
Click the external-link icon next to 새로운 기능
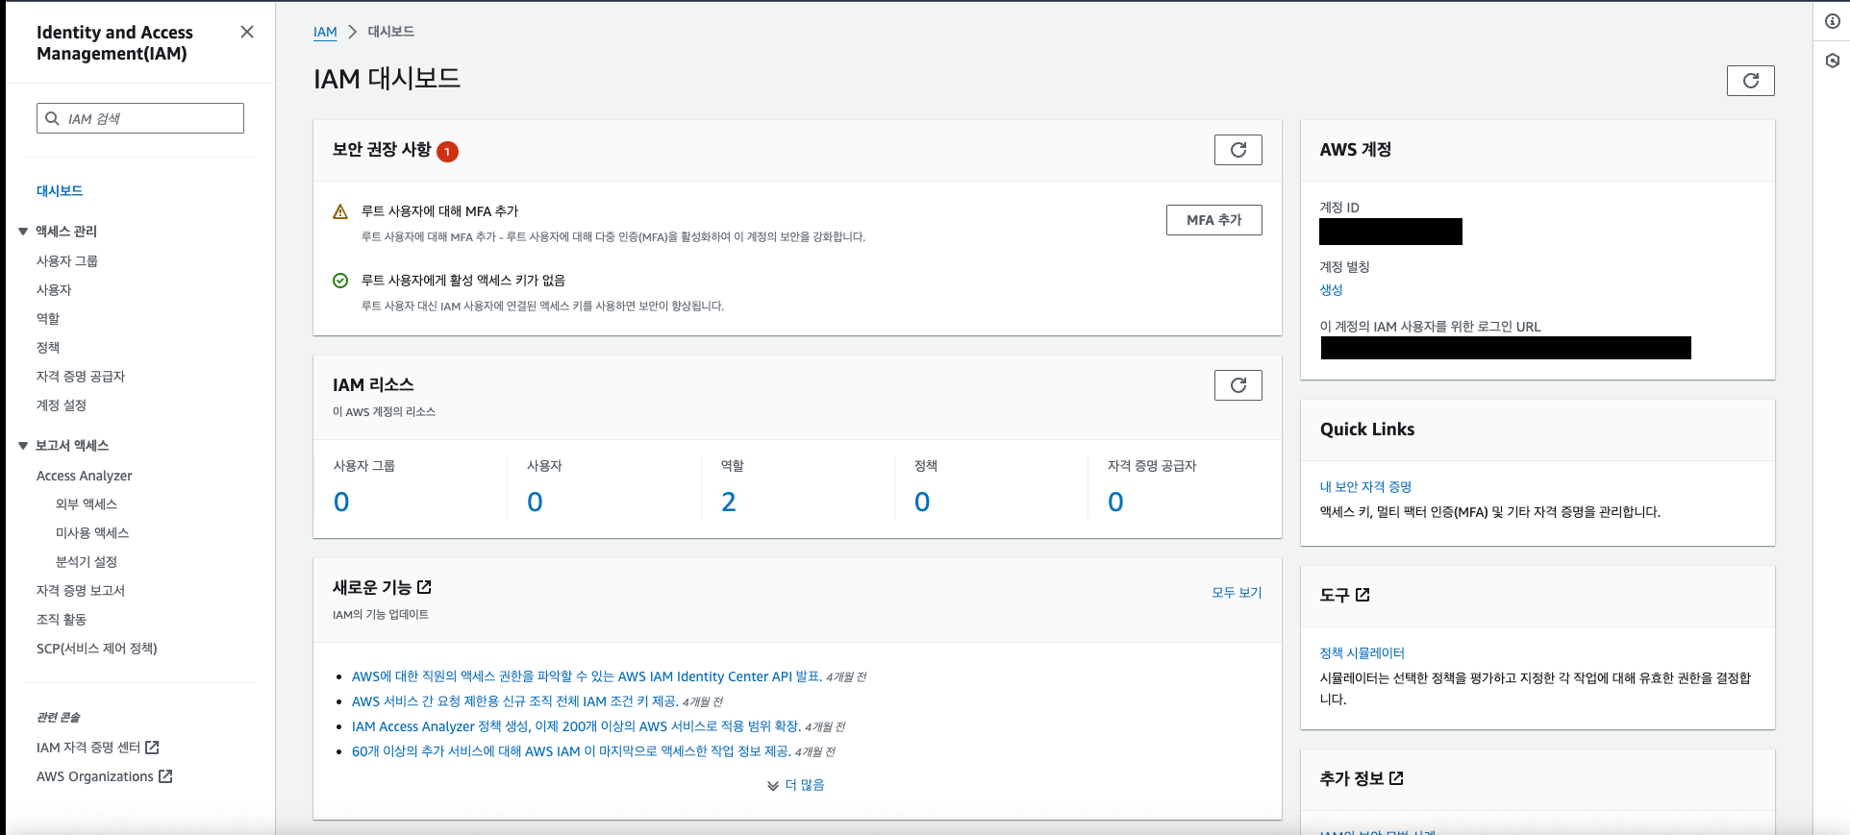click(424, 587)
